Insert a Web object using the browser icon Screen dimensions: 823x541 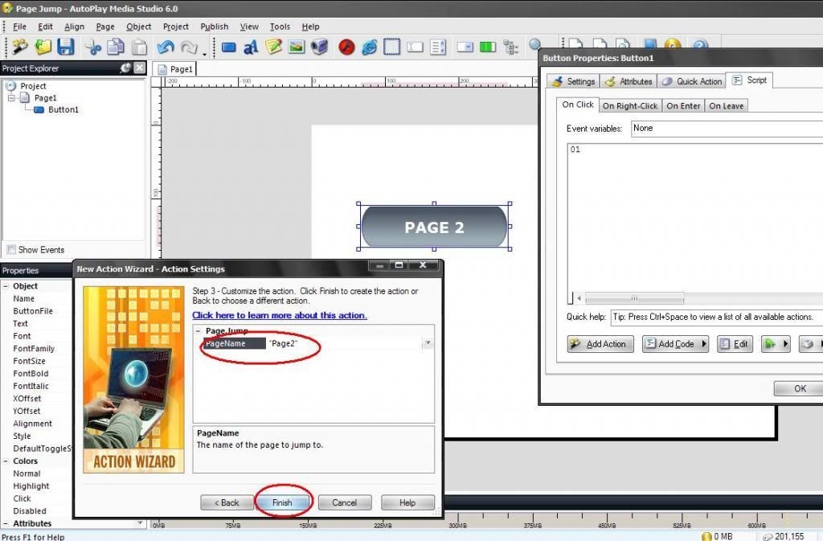coord(369,47)
